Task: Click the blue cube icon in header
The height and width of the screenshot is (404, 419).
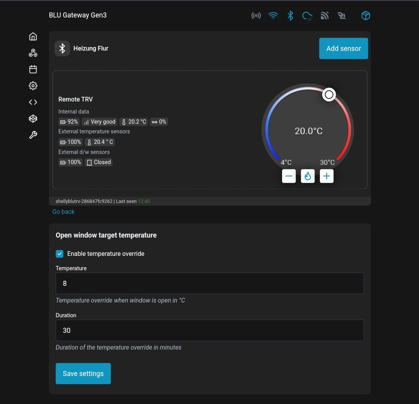Action: pos(365,16)
